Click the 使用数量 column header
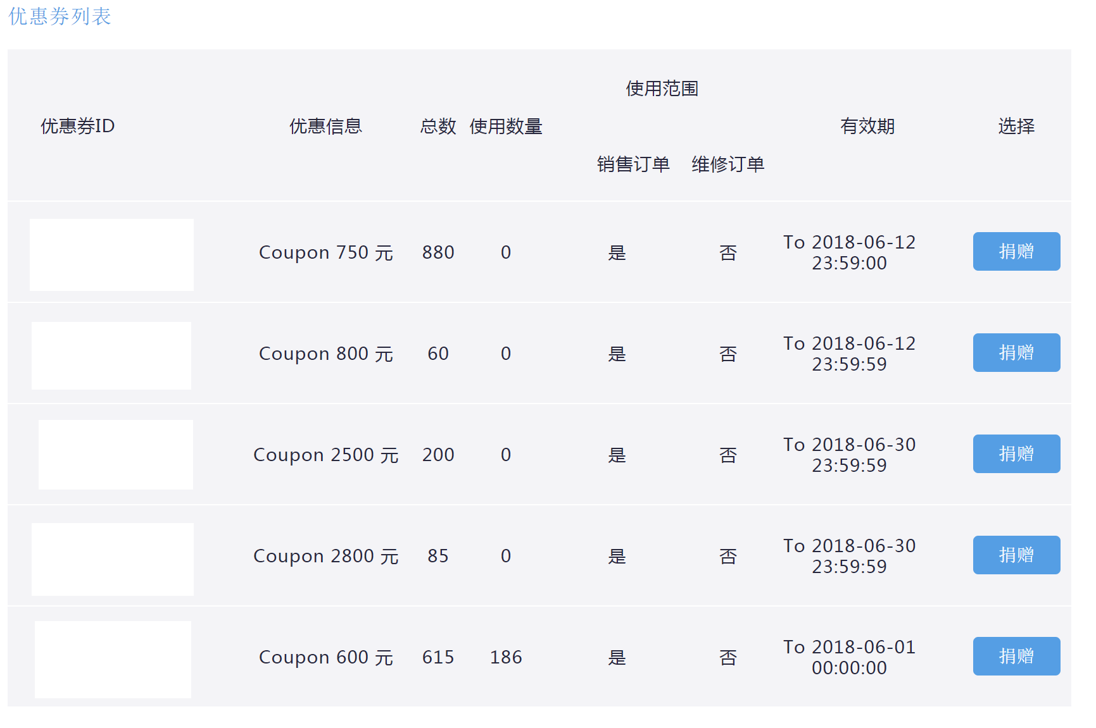 tap(505, 126)
